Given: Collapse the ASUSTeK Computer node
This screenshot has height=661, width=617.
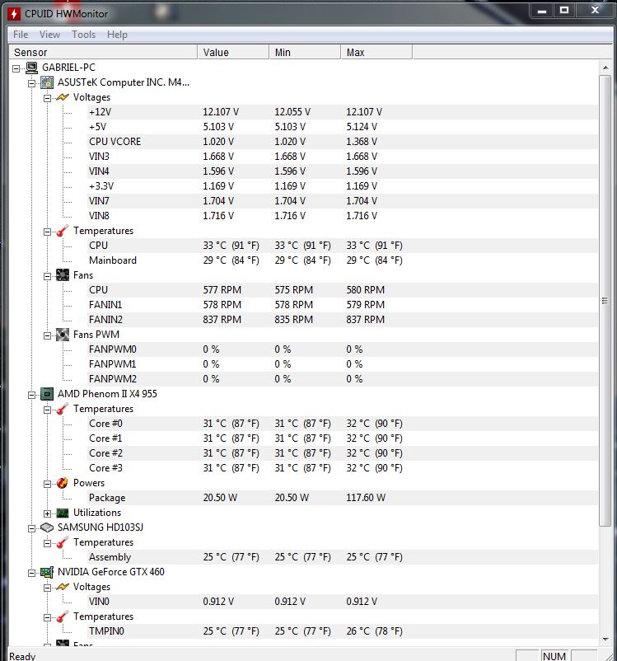Looking at the screenshot, I should point(31,83).
